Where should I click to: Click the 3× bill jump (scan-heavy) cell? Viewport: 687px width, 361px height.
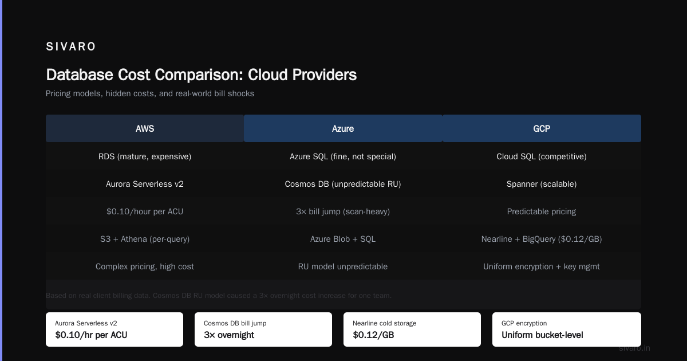pyautogui.click(x=343, y=211)
